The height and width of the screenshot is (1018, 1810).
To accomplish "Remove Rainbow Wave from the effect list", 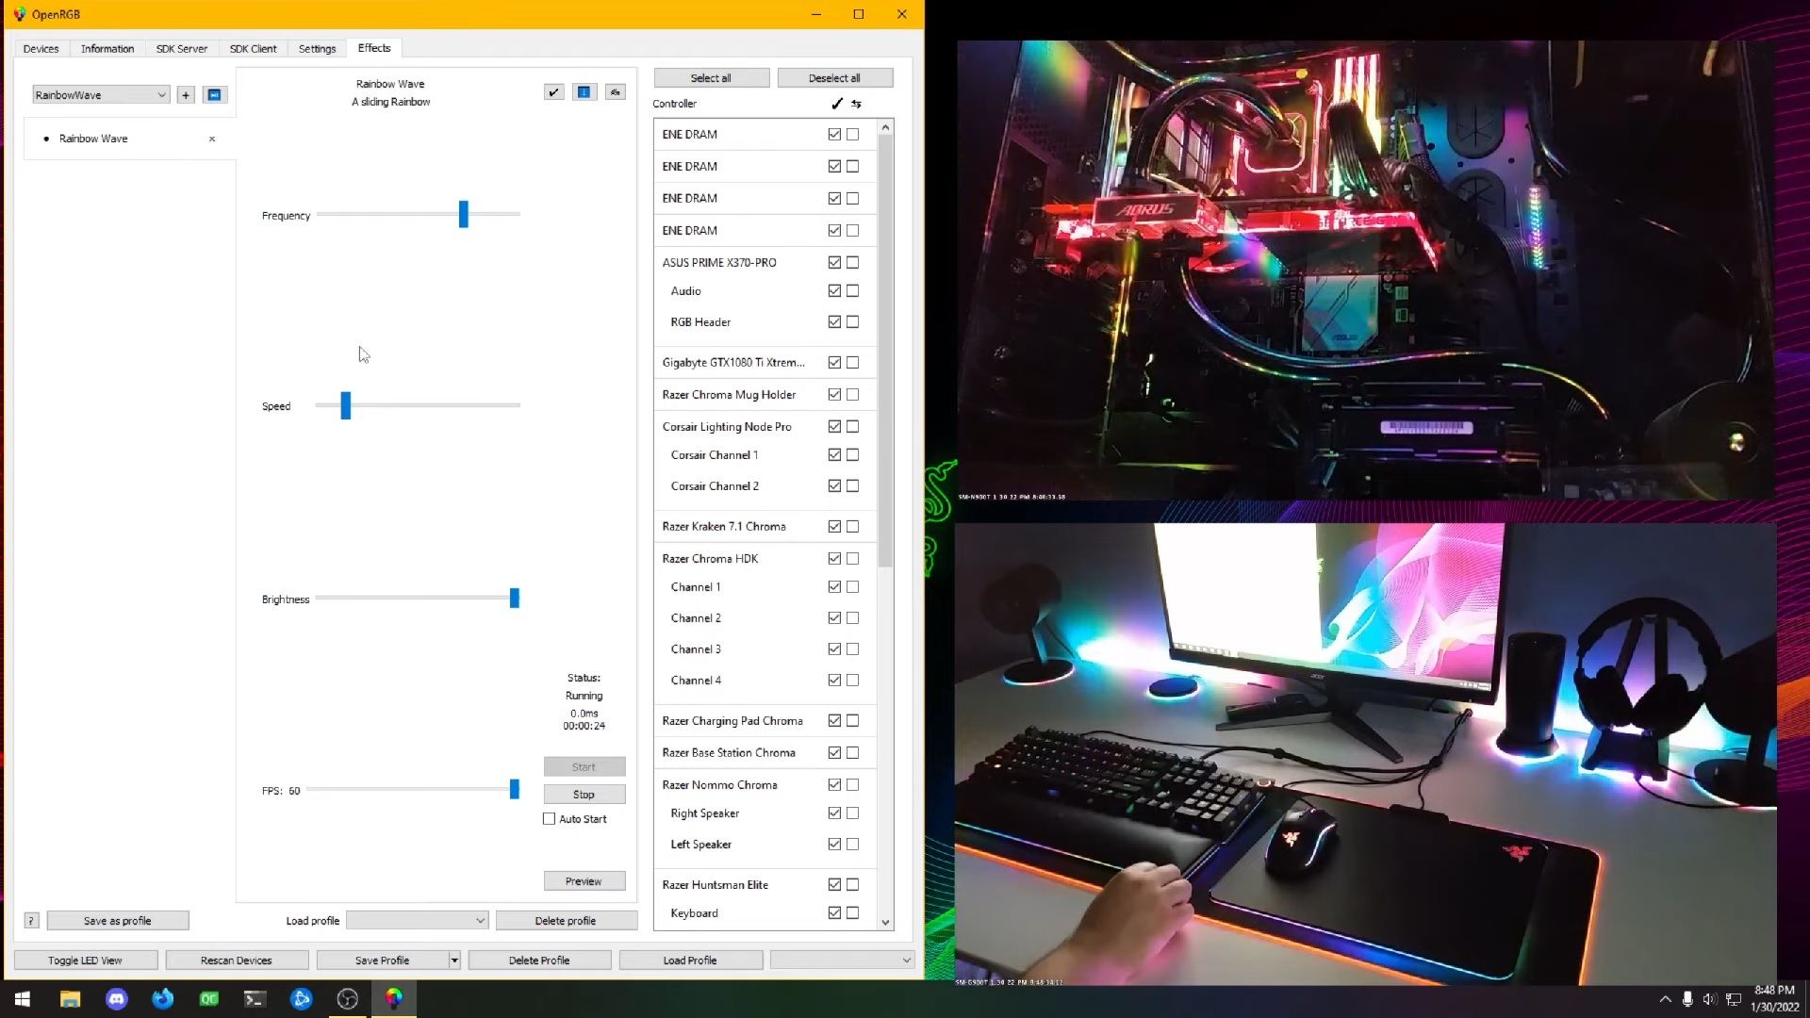I will (212, 139).
